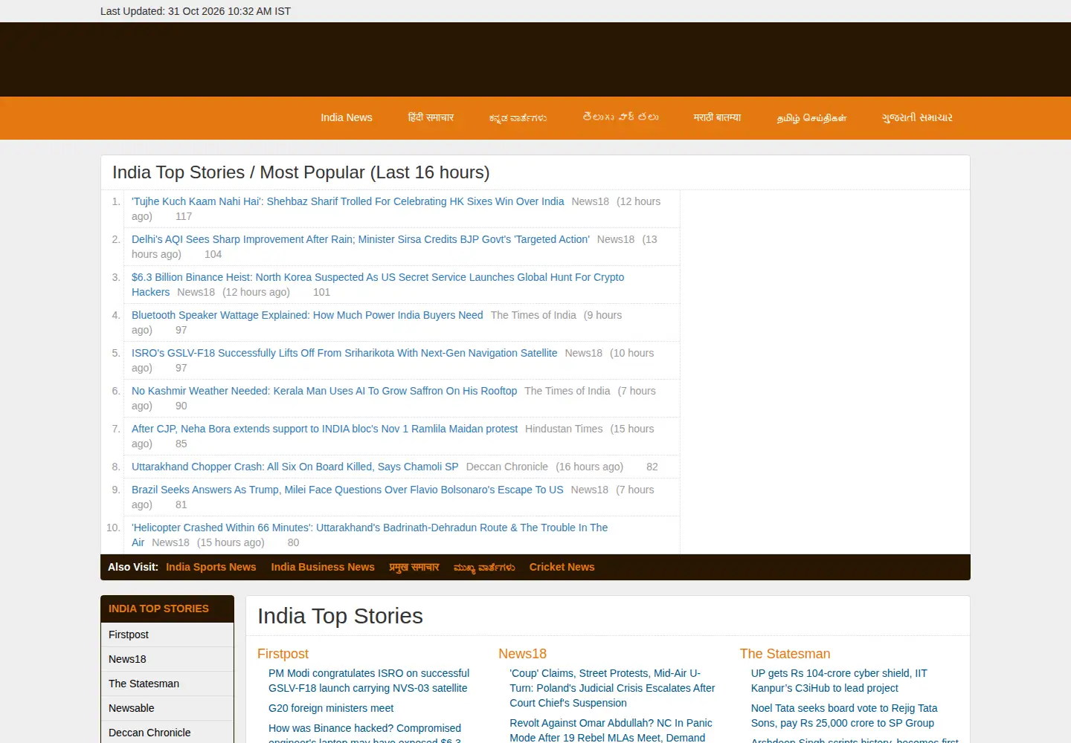This screenshot has width=1071, height=743.
Task: Select The Statesman in sidebar source list
Action: point(167,684)
